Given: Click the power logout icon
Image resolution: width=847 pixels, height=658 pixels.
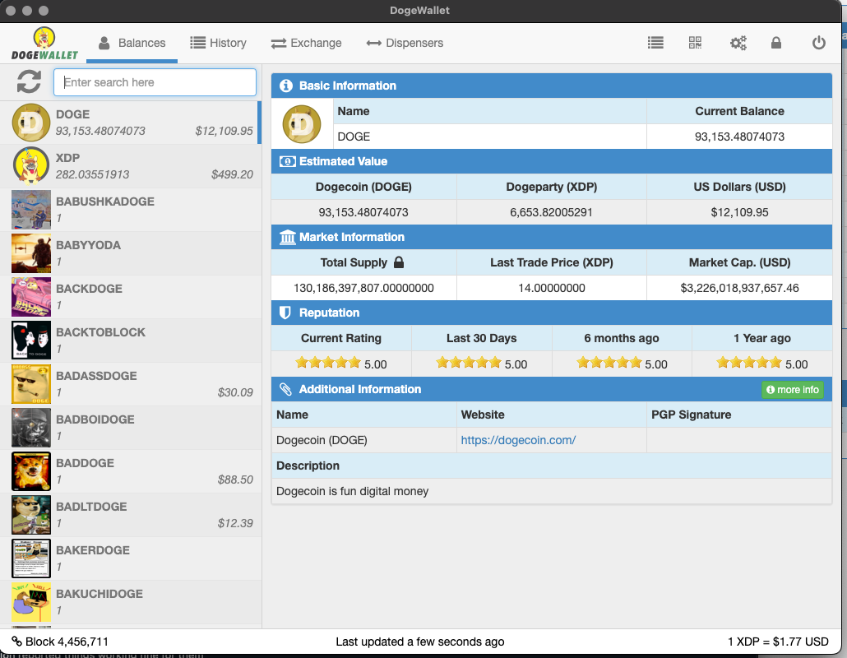Looking at the screenshot, I should pyautogui.click(x=819, y=43).
